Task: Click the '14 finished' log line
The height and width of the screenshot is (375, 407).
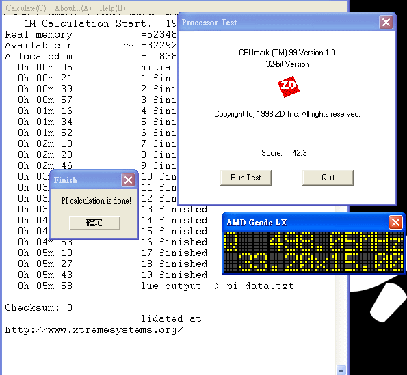Action: pos(174,220)
